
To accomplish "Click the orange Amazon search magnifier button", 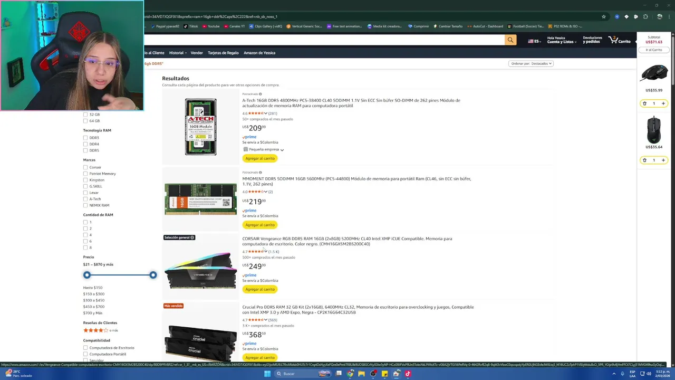I will (510, 40).
